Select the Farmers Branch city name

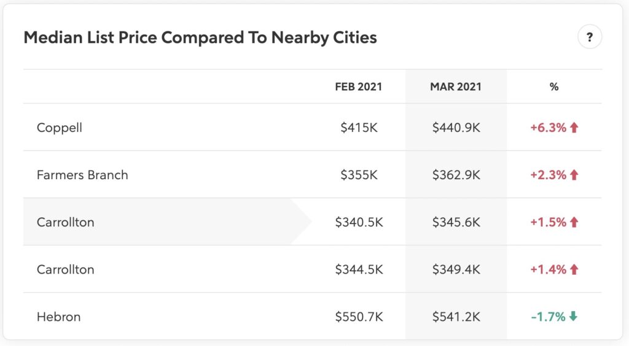[82, 175]
